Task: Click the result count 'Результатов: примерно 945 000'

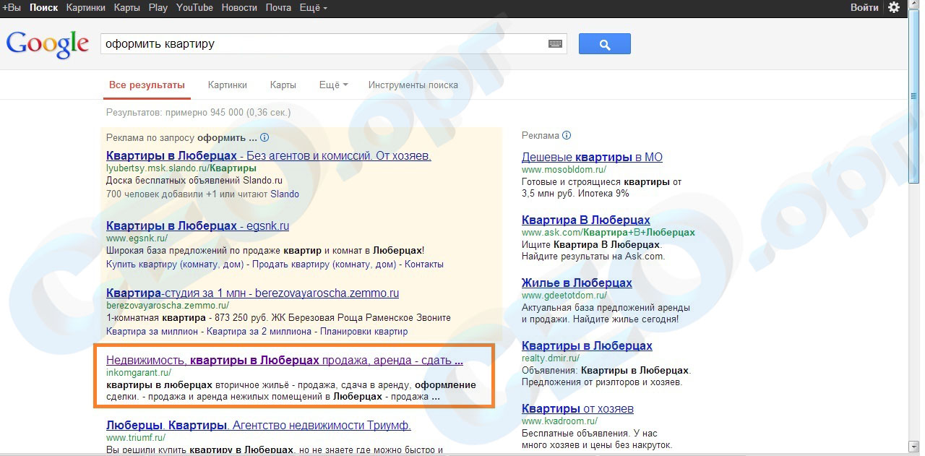Action: pyautogui.click(x=198, y=113)
